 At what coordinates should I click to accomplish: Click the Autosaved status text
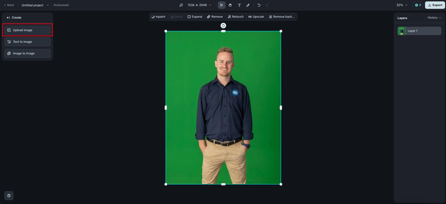[x=61, y=5]
